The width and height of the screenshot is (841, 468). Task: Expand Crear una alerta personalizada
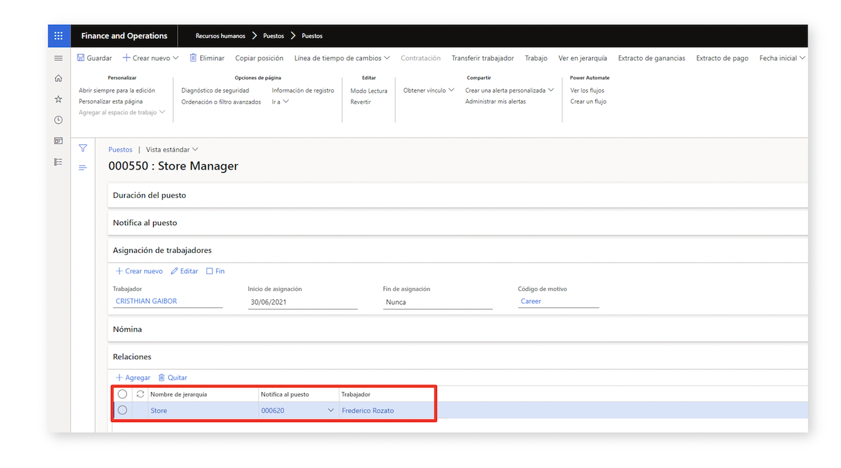click(510, 91)
